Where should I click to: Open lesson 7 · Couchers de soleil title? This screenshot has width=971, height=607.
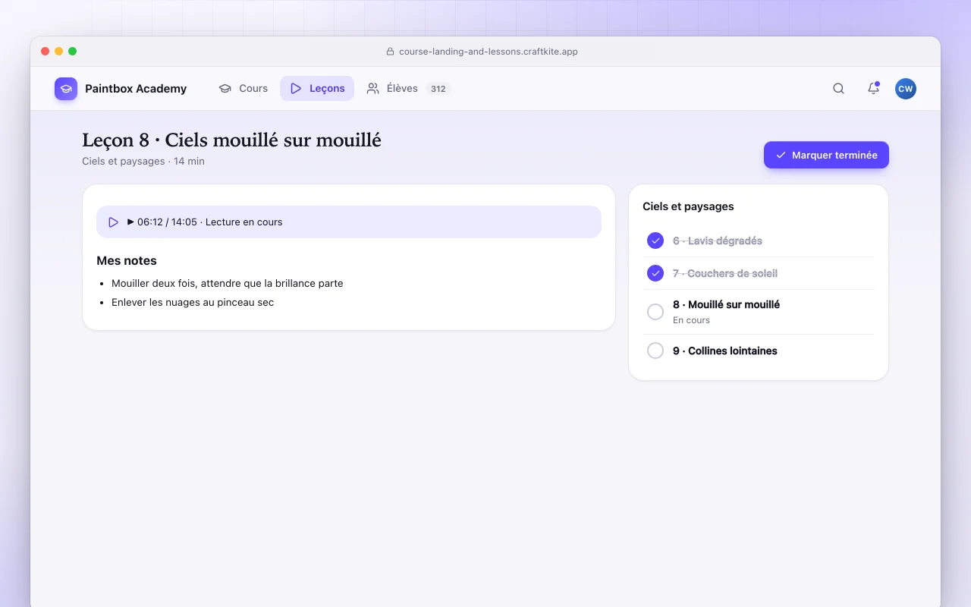[725, 273]
